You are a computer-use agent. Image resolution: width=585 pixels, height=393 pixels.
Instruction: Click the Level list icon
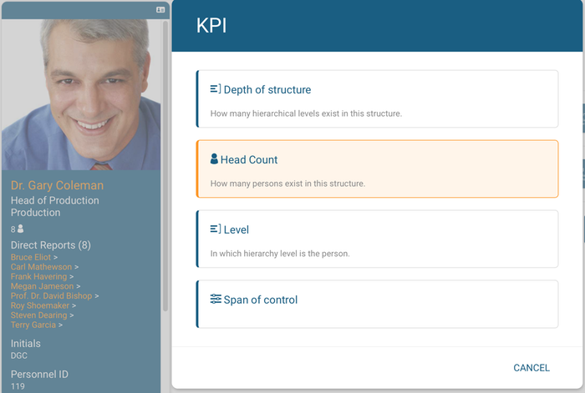[x=216, y=229]
